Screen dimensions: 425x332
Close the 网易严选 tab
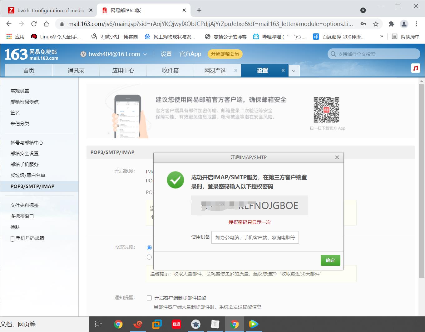coord(236,71)
